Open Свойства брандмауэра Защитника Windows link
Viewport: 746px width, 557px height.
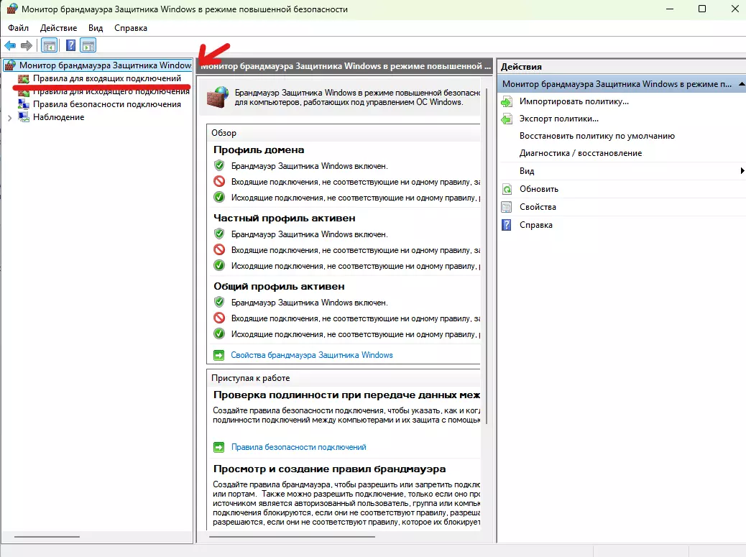click(x=312, y=355)
